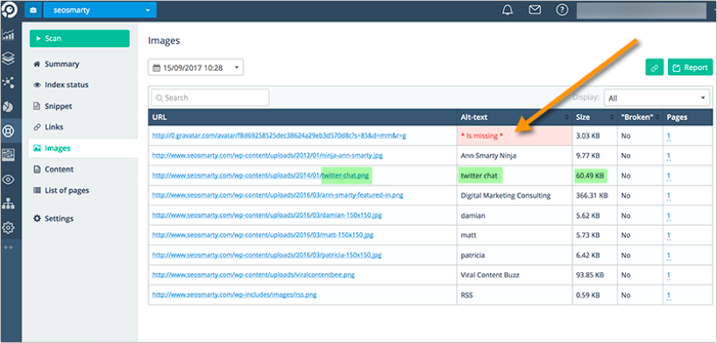The height and width of the screenshot is (343, 717).
Task: Open the seosmarty project dropdown
Action: pos(100,10)
